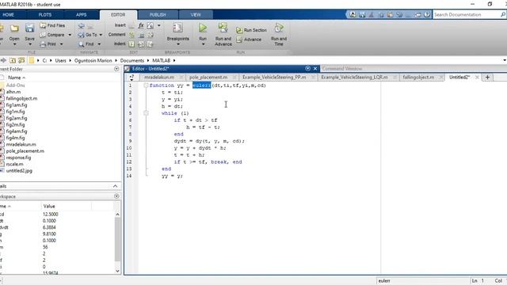This screenshot has height=285, width=507.
Task: Open the Compare dropdown arrow
Action: point(70,35)
